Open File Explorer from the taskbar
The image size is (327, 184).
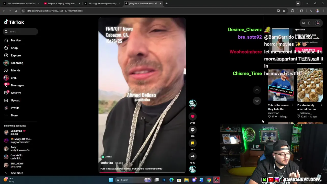pyautogui.click(x=186, y=180)
